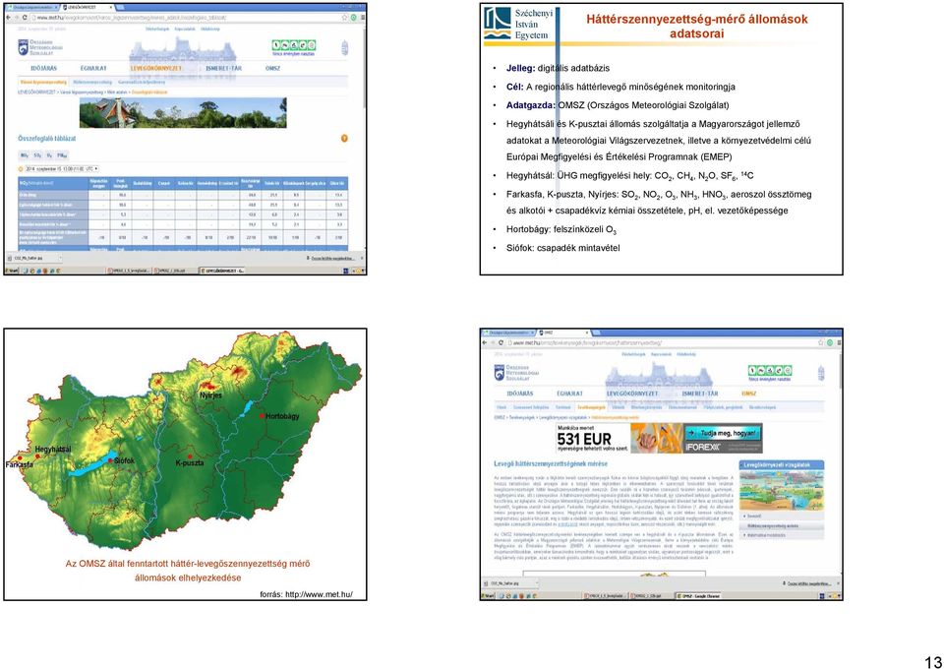Show all downloads link in the Összefoglaló táblázat browser
Image resolution: width=944 pixels, height=669 pixels.
331,259
